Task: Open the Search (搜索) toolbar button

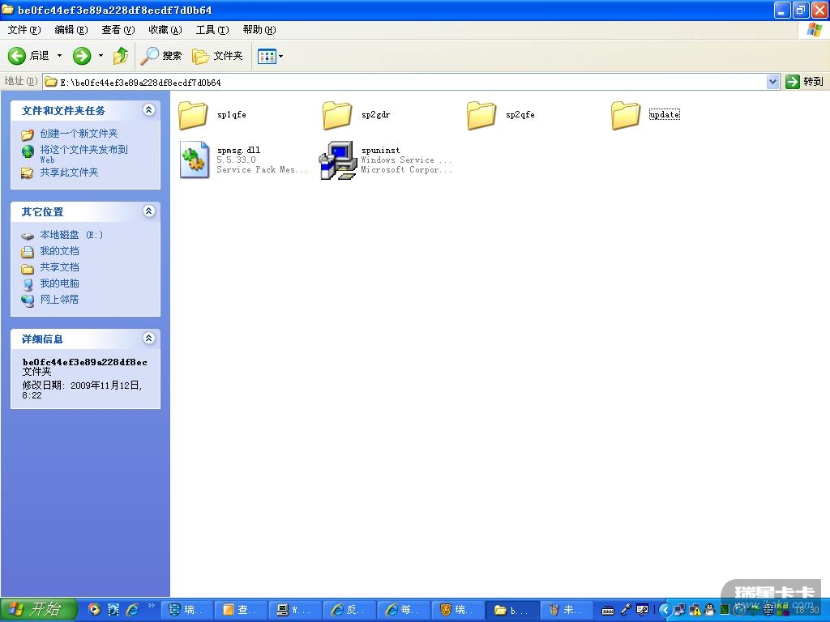Action: 161,56
